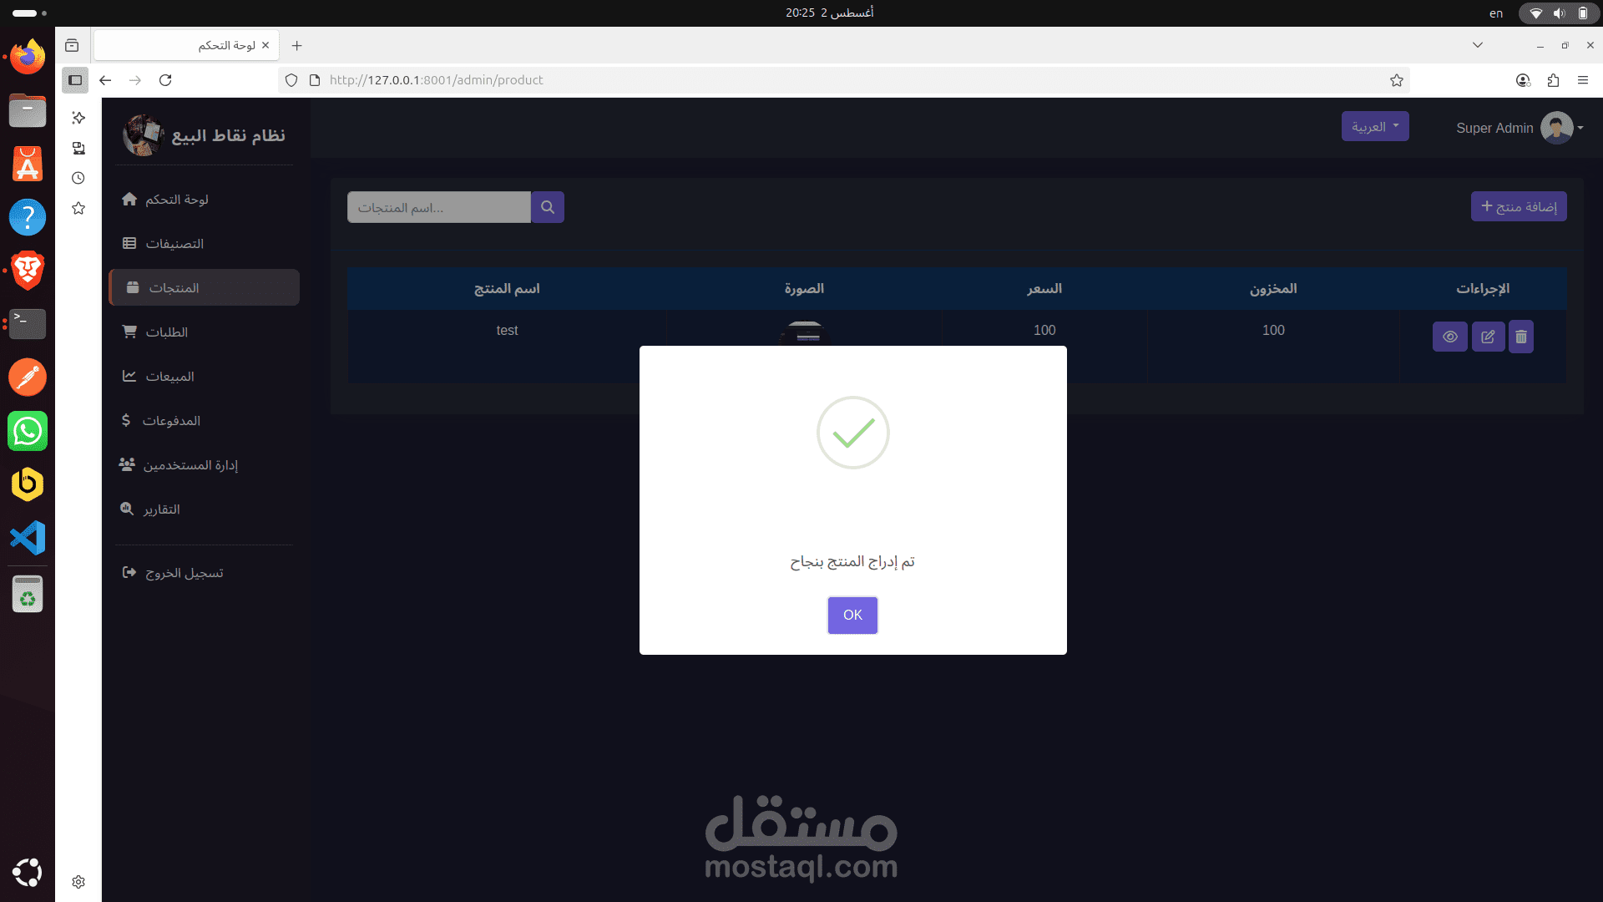Delete the test product with trash icon
Viewport: 1603px width, 902px height.
click(1521, 337)
